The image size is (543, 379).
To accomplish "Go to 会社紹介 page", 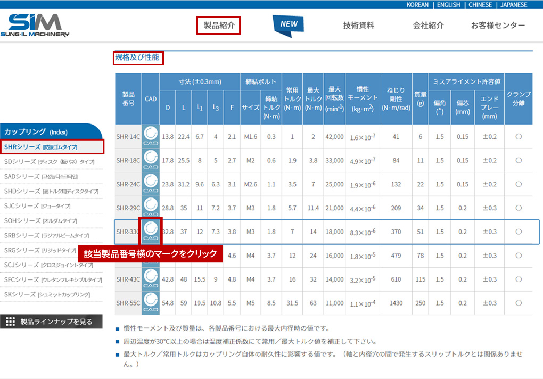I will pos(428,25).
